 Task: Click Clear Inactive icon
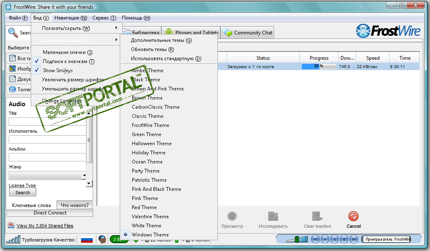(317, 216)
